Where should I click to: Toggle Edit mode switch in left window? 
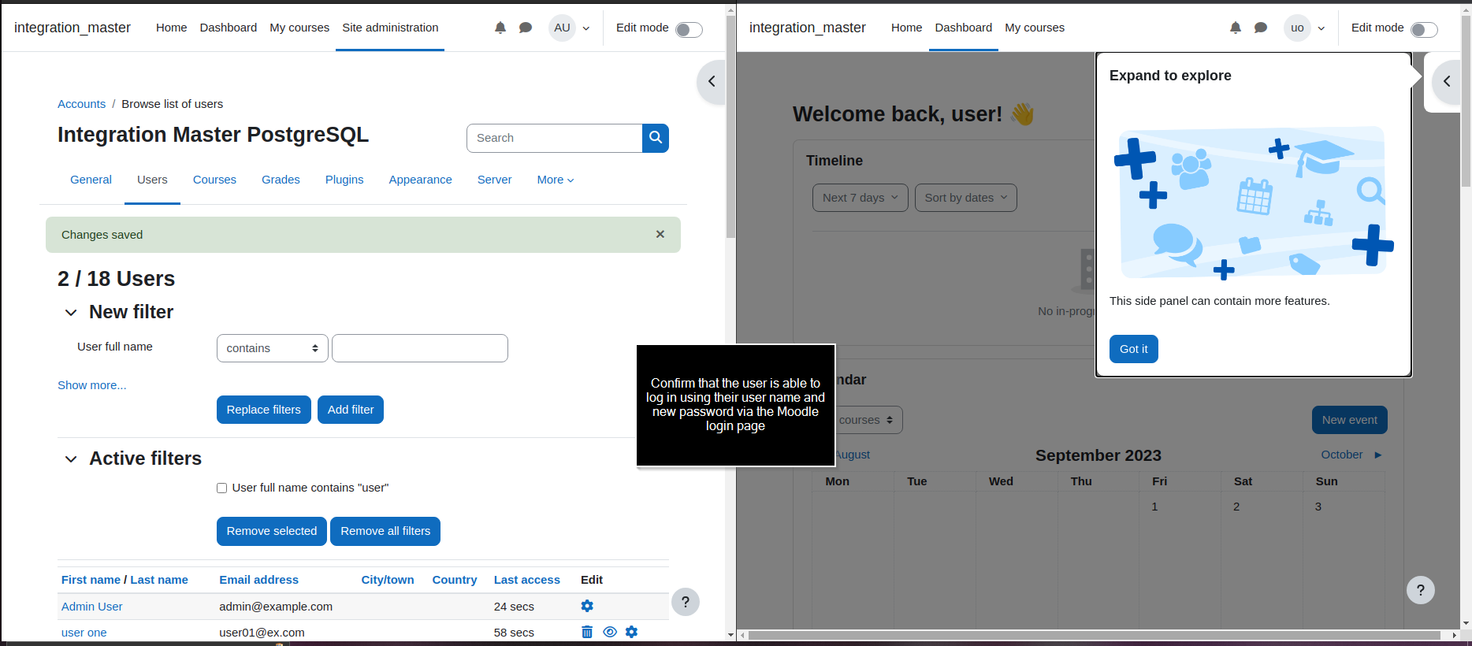tap(689, 29)
